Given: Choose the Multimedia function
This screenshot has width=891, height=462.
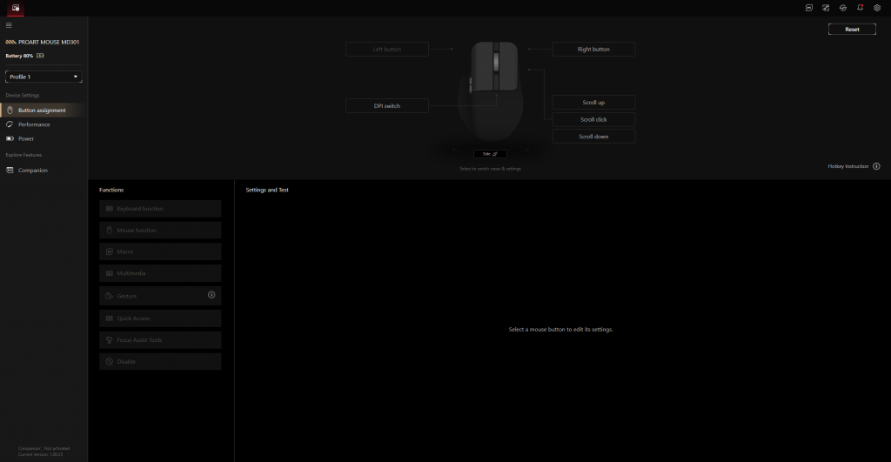Looking at the screenshot, I should pyautogui.click(x=160, y=273).
